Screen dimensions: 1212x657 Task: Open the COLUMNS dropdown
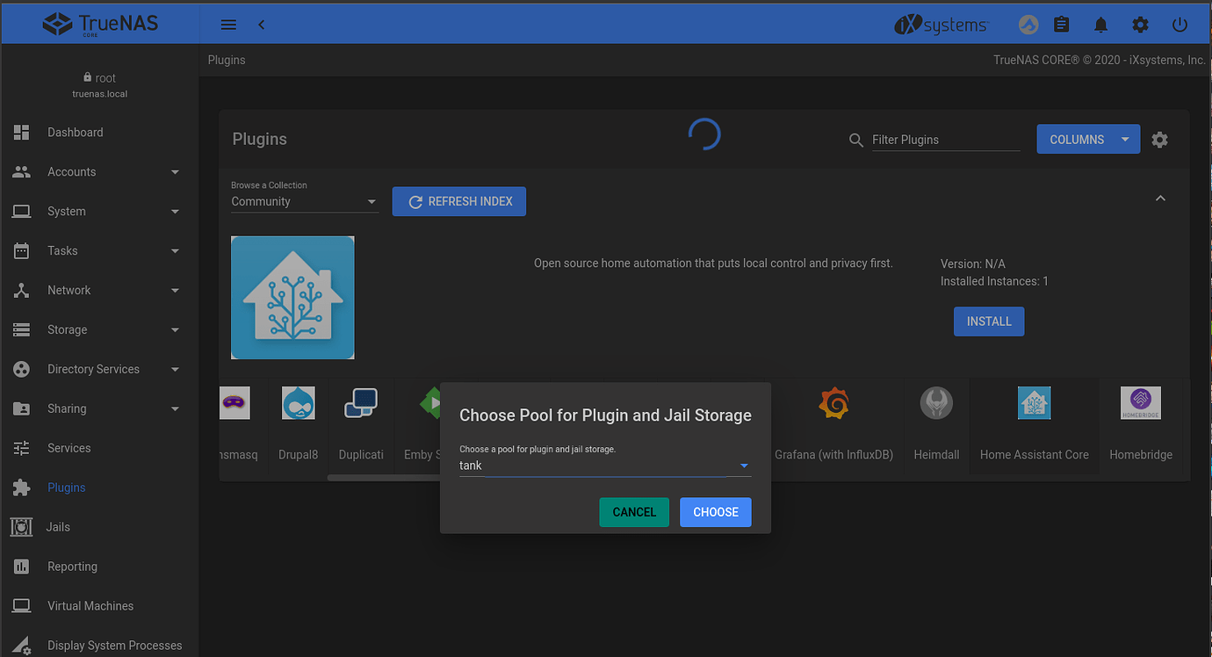click(1088, 139)
